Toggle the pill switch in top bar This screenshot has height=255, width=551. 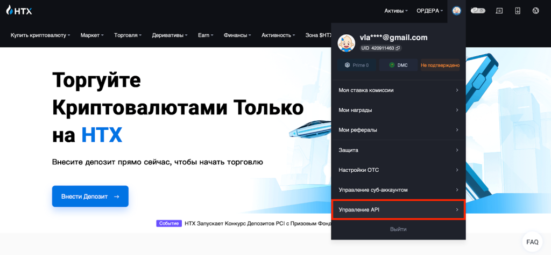coord(478,10)
